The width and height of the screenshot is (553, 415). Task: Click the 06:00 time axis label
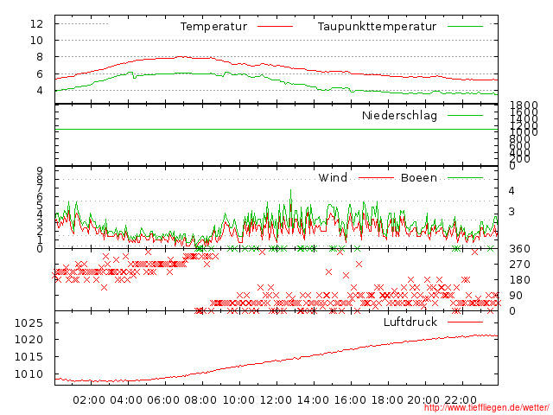click(x=163, y=400)
